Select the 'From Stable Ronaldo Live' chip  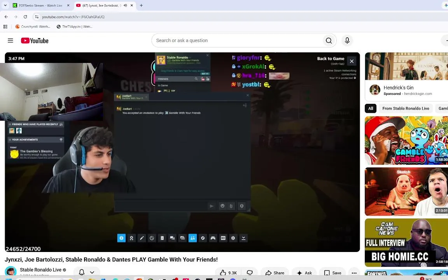(x=406, y=108)
